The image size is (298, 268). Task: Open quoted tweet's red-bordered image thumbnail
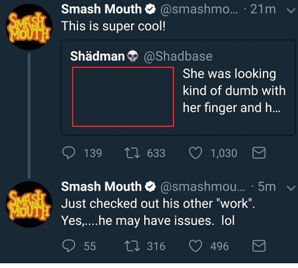(123, 97)
